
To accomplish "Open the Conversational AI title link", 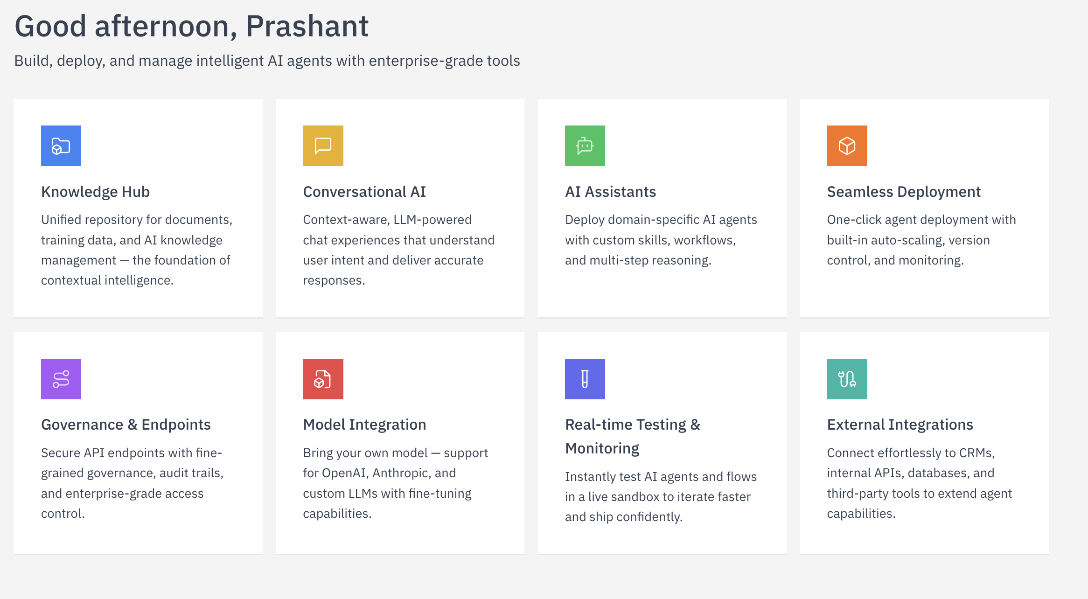I will pyautogui.click(x=365, y=191).
